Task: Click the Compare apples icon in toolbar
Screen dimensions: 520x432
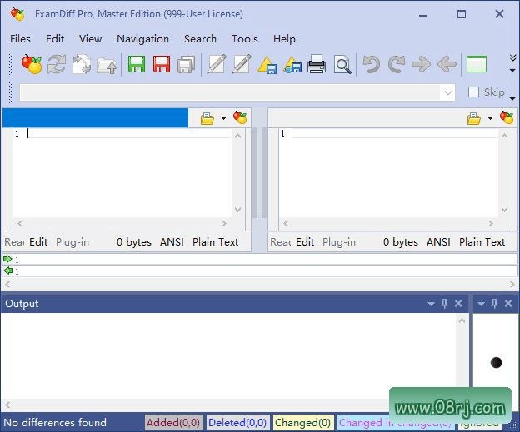Action: coord(31,64)
